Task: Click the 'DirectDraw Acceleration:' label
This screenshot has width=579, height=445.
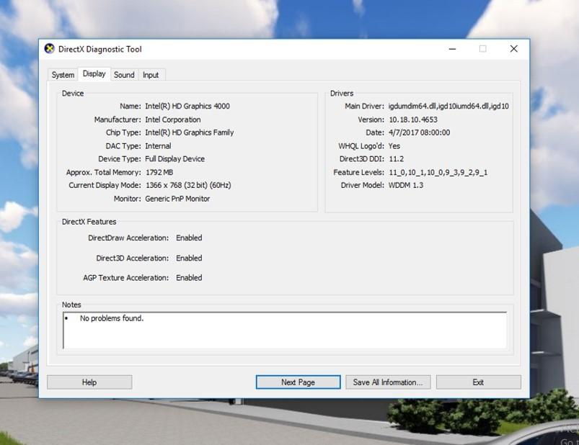Action: pos(128,238)
